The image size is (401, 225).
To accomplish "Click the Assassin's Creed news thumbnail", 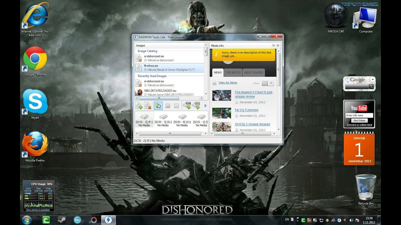I will pyautogui.click(x=221, y=95).
